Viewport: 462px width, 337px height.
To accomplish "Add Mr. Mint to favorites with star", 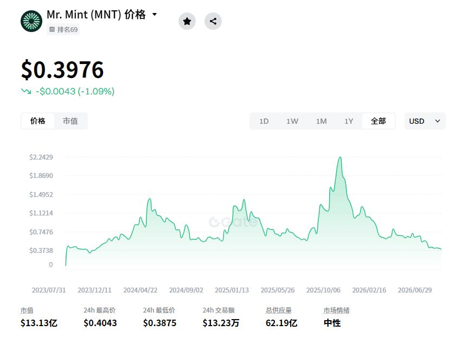I will 187,21.
